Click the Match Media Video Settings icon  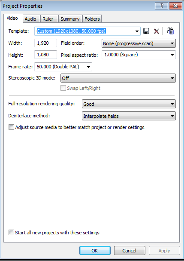coord(170,31)
